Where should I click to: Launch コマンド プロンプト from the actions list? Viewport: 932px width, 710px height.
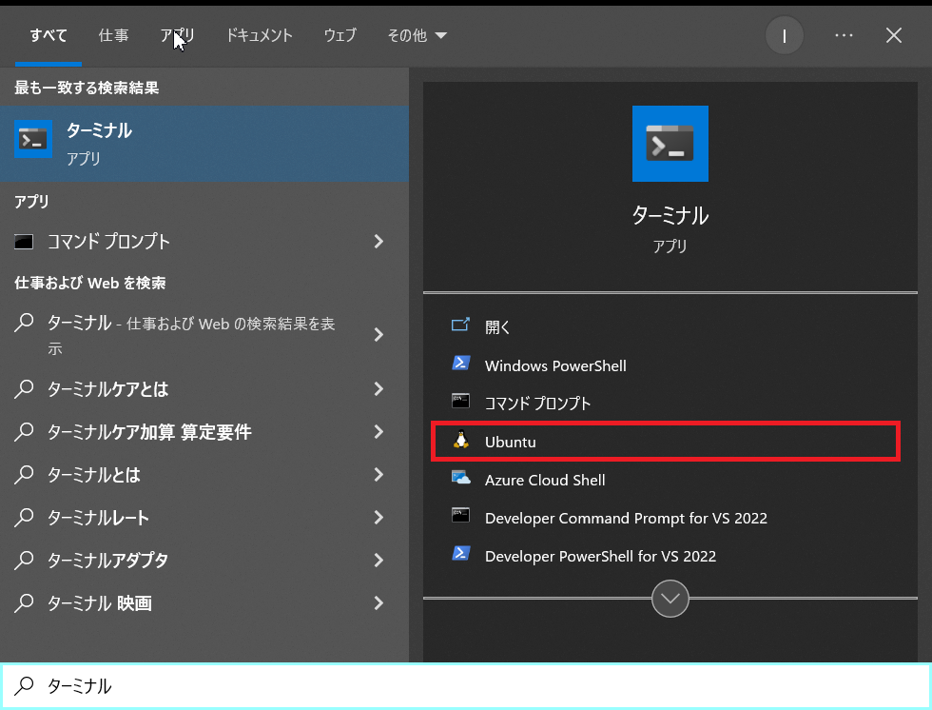click(537, 404)
